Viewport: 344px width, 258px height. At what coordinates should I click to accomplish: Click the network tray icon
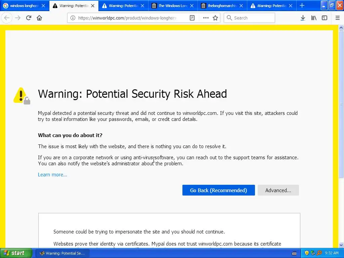tap(313, 253)
